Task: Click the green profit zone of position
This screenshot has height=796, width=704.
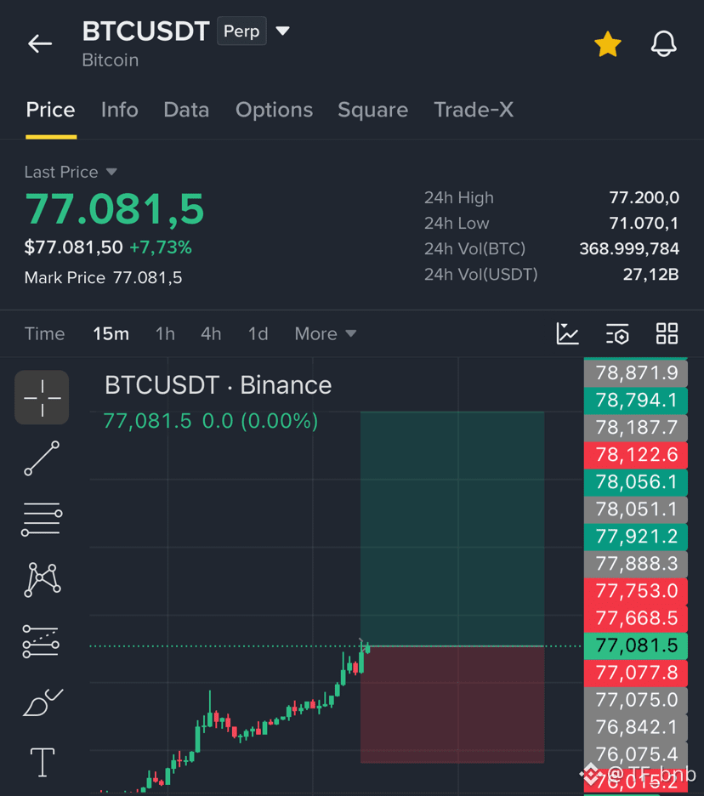Action: pos(452,528)
